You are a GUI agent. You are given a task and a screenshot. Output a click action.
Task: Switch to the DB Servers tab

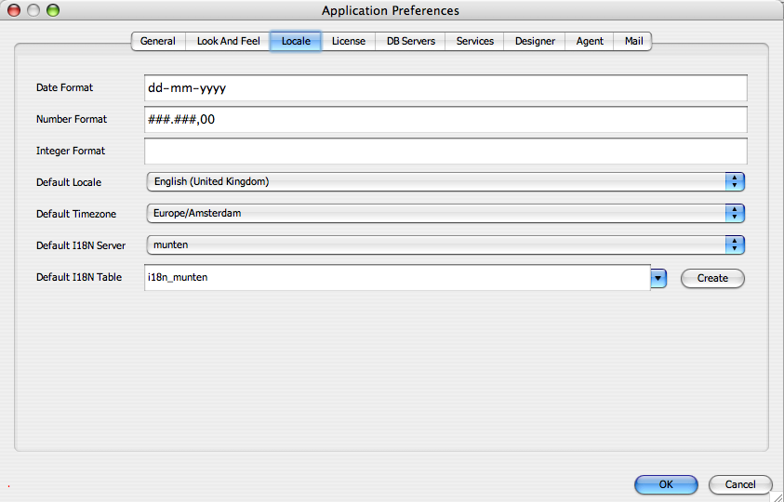pyautogui.click(x=410, y=41)
